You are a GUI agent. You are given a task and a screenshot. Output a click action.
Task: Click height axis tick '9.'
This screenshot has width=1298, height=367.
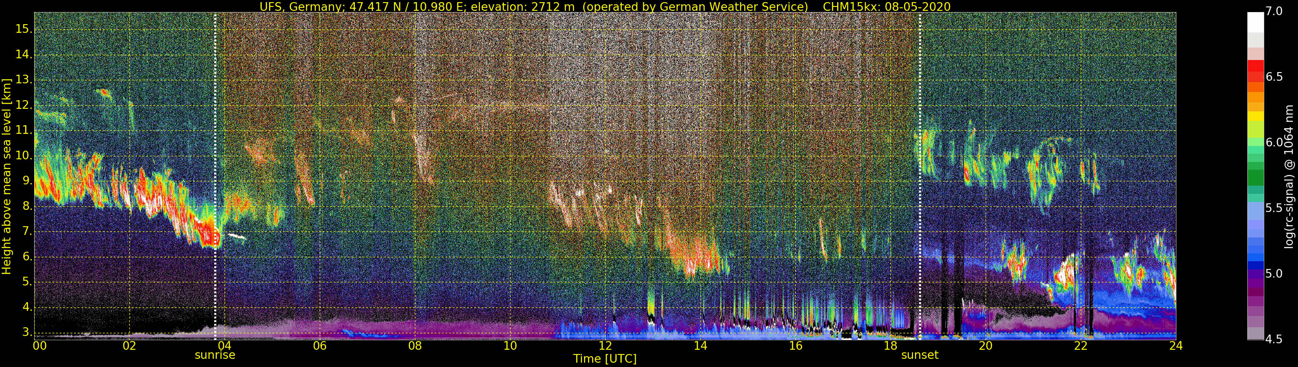click(27, 181)
